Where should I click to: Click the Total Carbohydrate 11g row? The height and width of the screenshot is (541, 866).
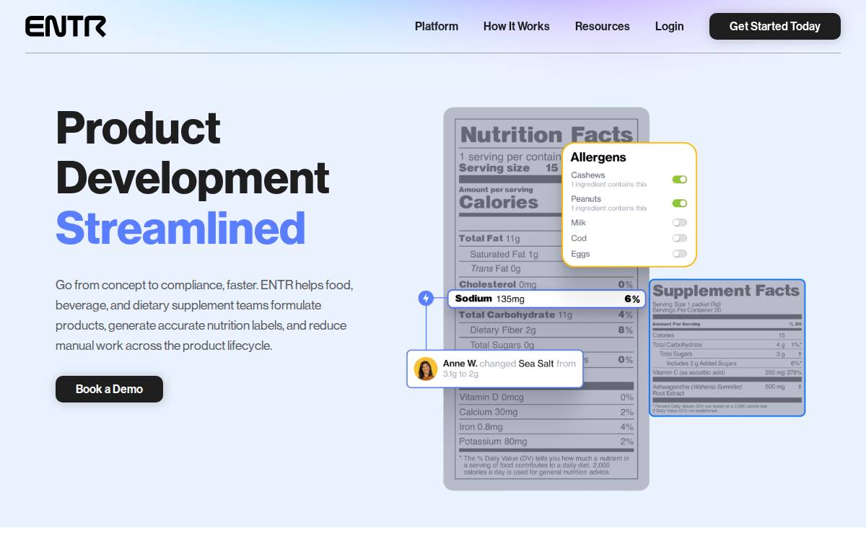(x=546, y=315)
